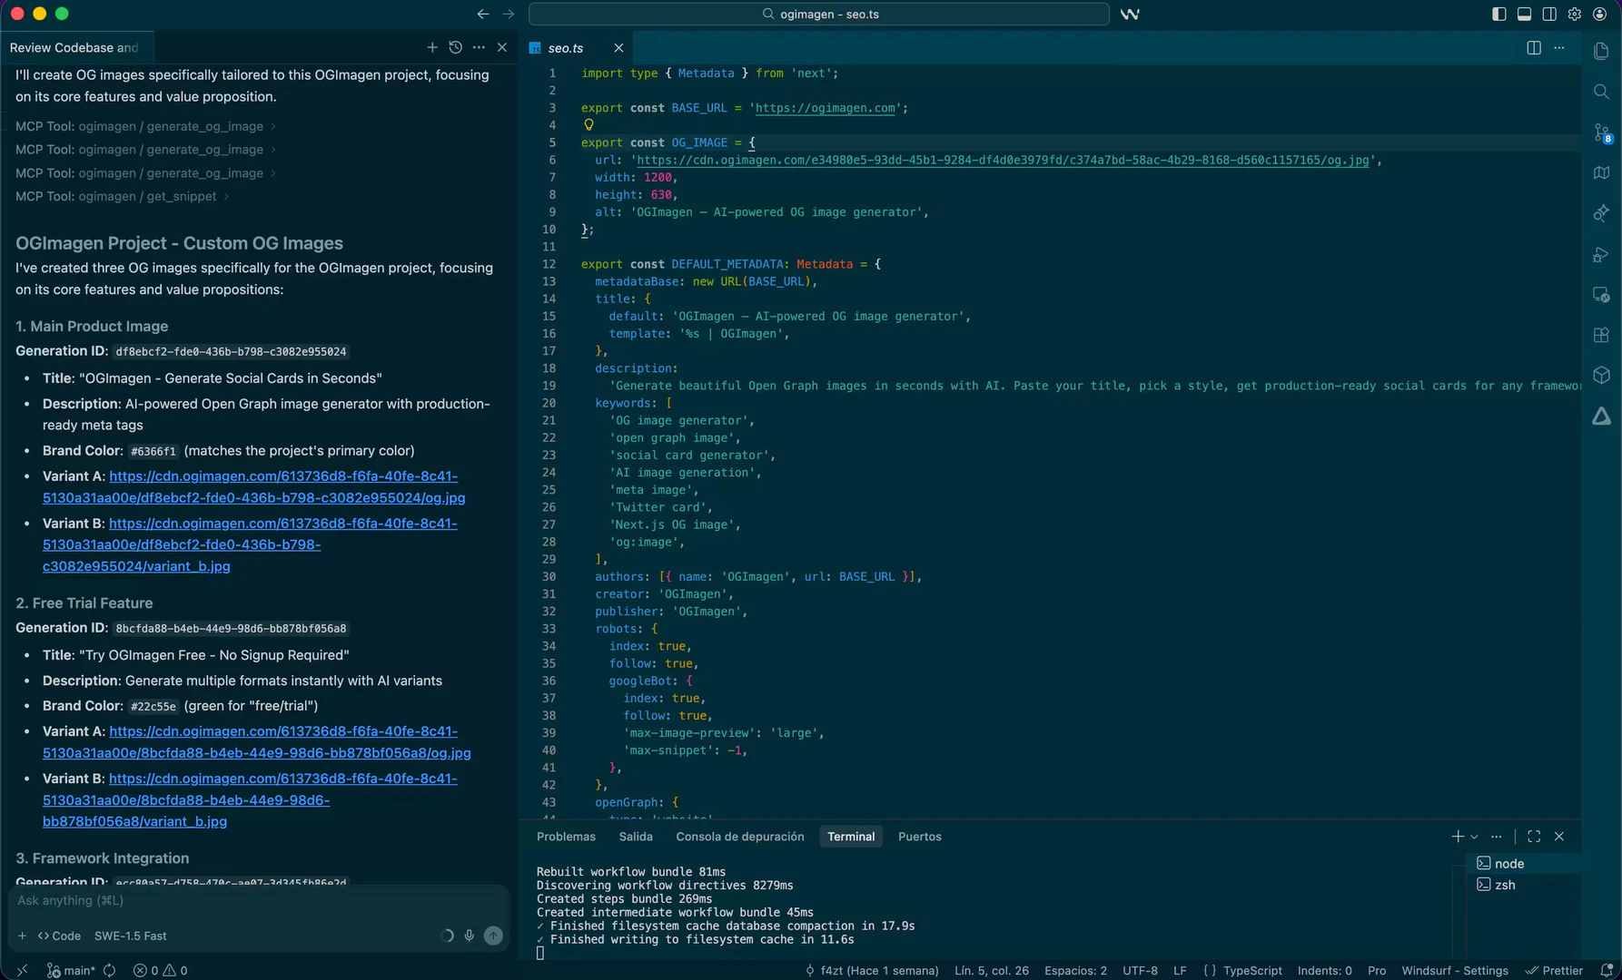Toggle the bottom panel visibility

click(x=1524, y=14)
